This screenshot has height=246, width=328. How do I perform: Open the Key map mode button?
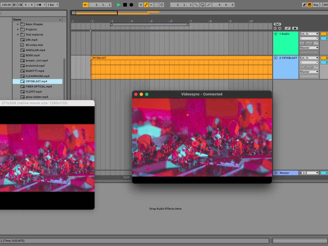coord(316,5)
